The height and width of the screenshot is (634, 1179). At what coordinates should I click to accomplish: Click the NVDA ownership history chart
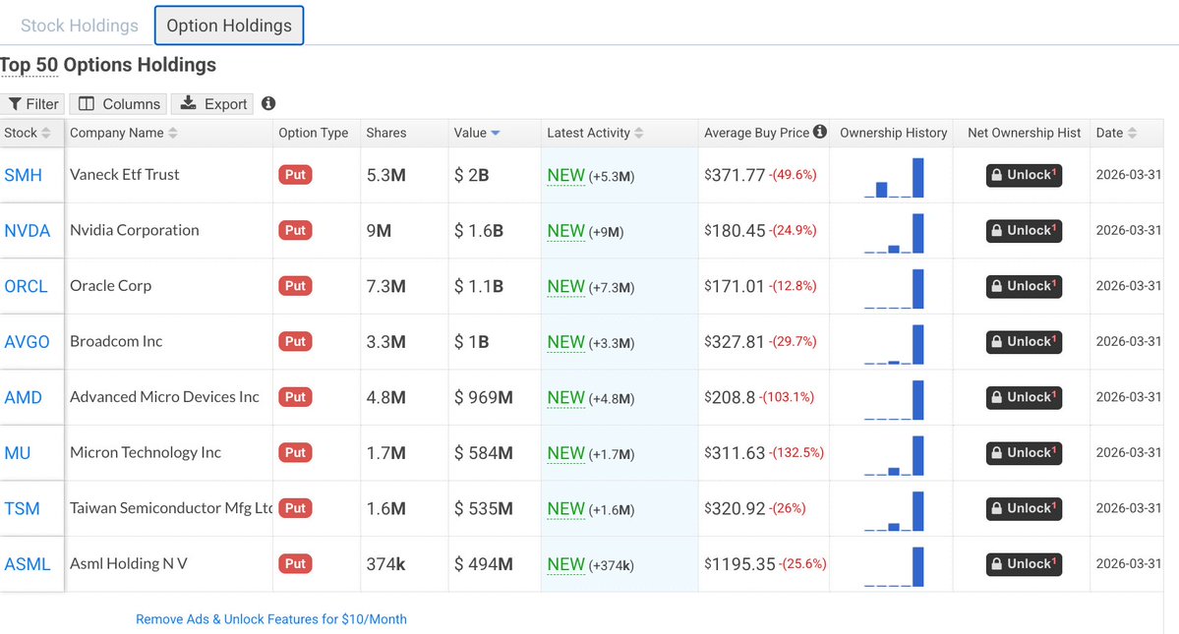894,233
